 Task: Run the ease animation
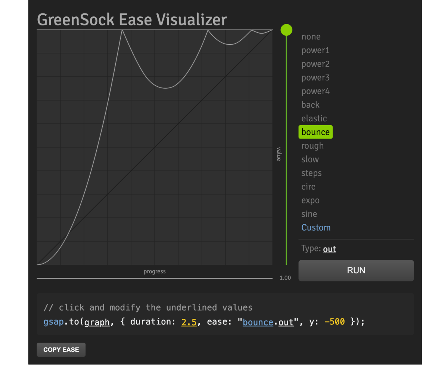point(356,270)
